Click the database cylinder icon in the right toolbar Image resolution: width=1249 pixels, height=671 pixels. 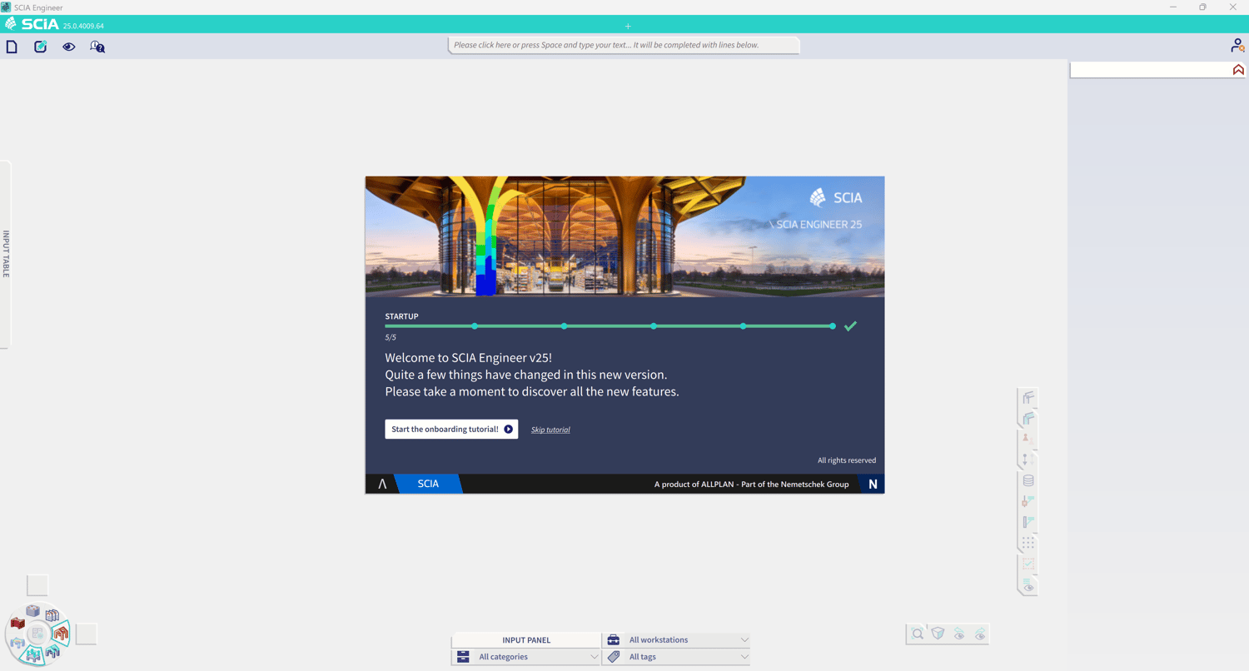click(x=1028, y=480)
